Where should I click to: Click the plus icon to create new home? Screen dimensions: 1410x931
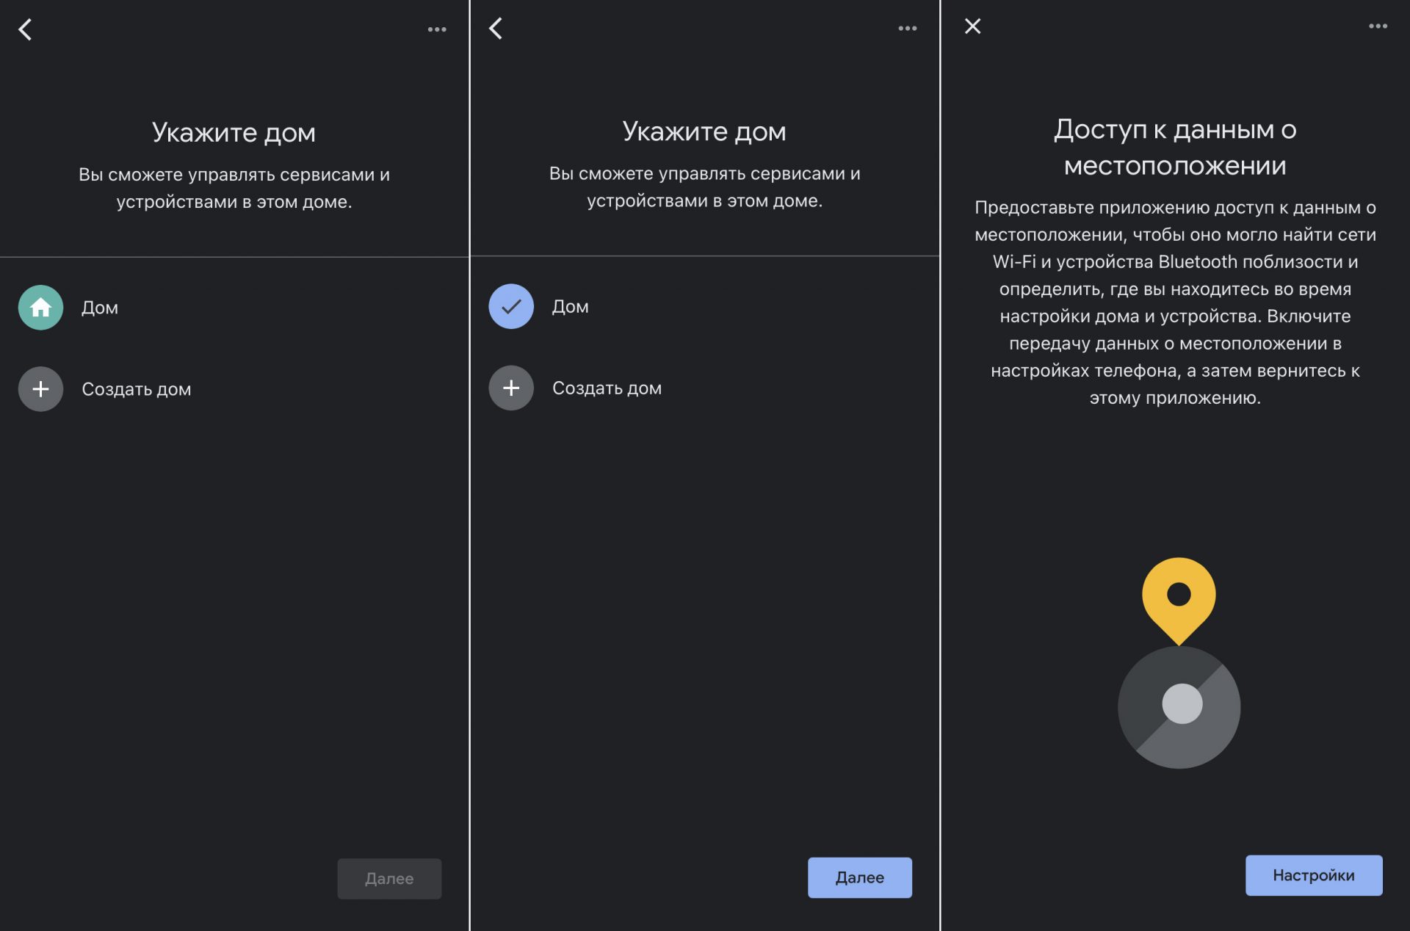[x=40, y=388]
